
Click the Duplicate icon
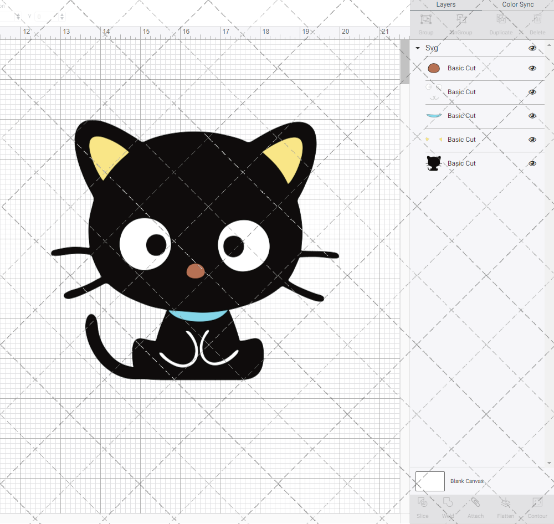click(501, 19)
